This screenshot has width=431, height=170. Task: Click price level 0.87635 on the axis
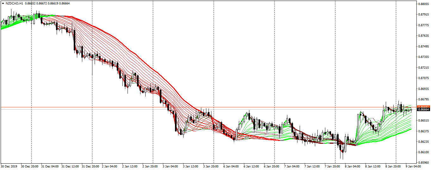coord(423,36)
